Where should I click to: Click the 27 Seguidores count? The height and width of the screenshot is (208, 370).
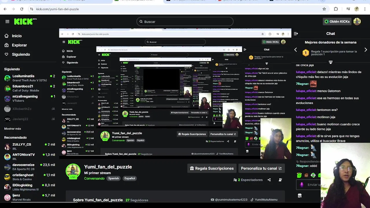[137, 200]
